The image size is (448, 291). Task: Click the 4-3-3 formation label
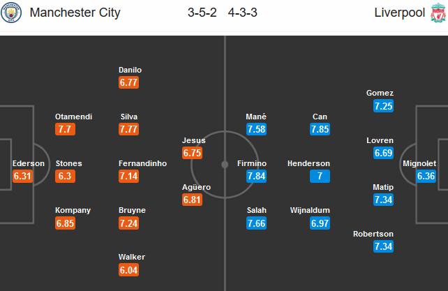(x=243, y=13)
